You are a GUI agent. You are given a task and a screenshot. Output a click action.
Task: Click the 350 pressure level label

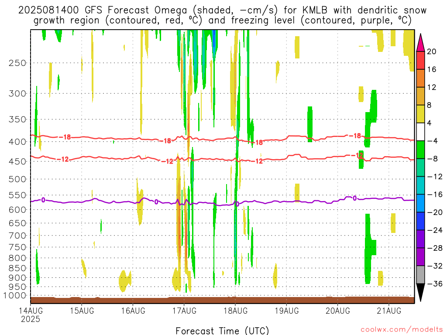pos(17,120)
